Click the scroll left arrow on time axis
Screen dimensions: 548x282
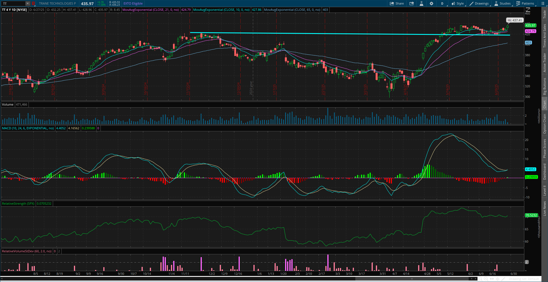(472, 279)
